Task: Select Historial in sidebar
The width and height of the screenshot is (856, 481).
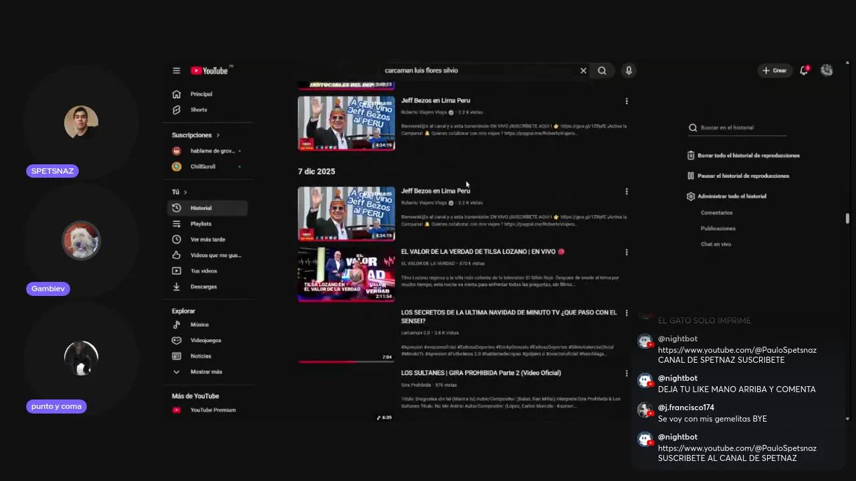Action: 207,208
